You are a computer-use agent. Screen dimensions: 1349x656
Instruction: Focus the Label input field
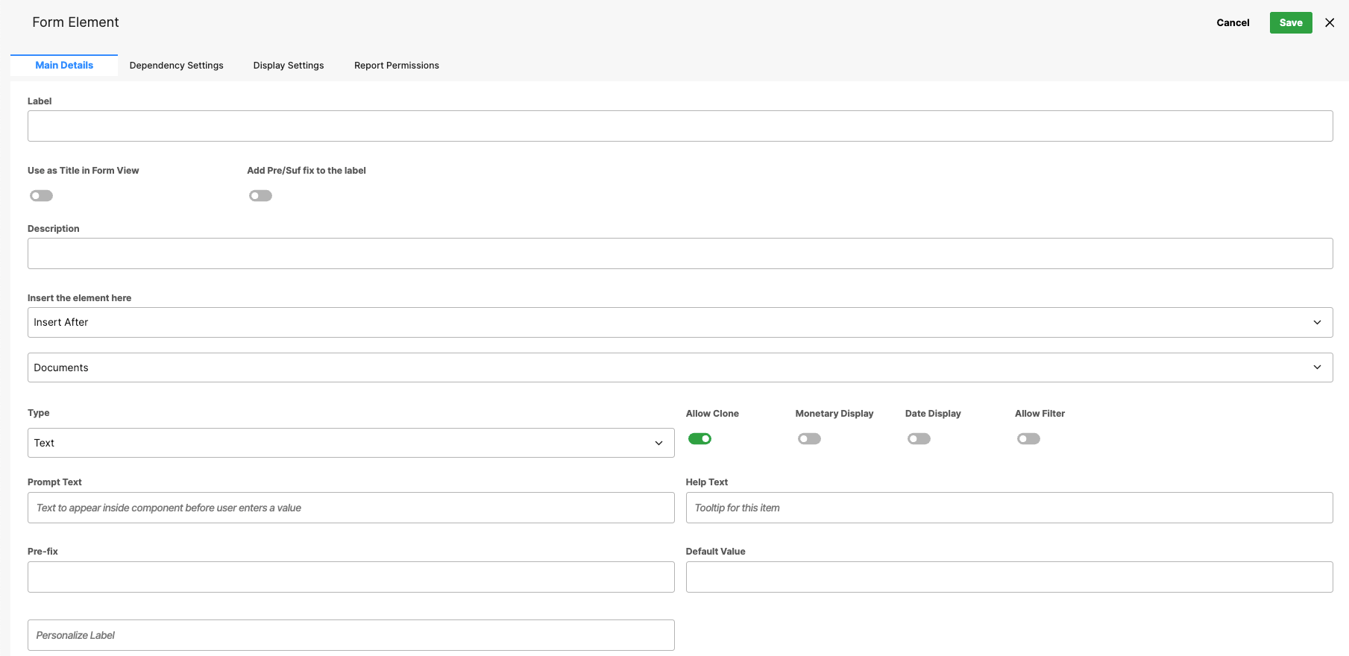click(680, 126)
